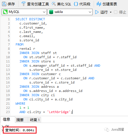Click the green Run play arrow

click(x=97, y=12)
